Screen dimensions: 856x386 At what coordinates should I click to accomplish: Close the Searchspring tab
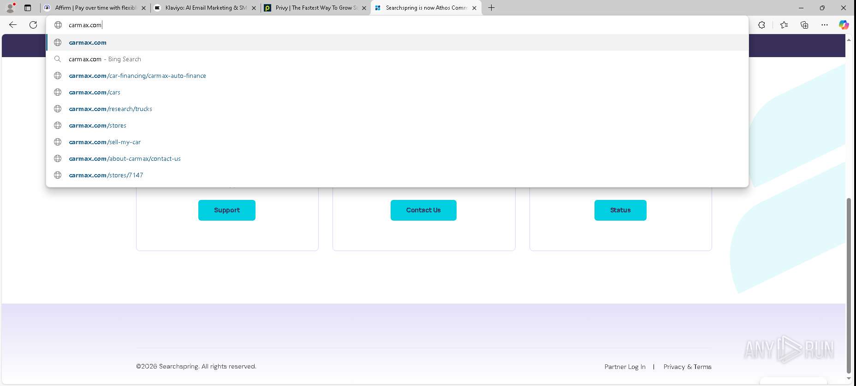474,8
